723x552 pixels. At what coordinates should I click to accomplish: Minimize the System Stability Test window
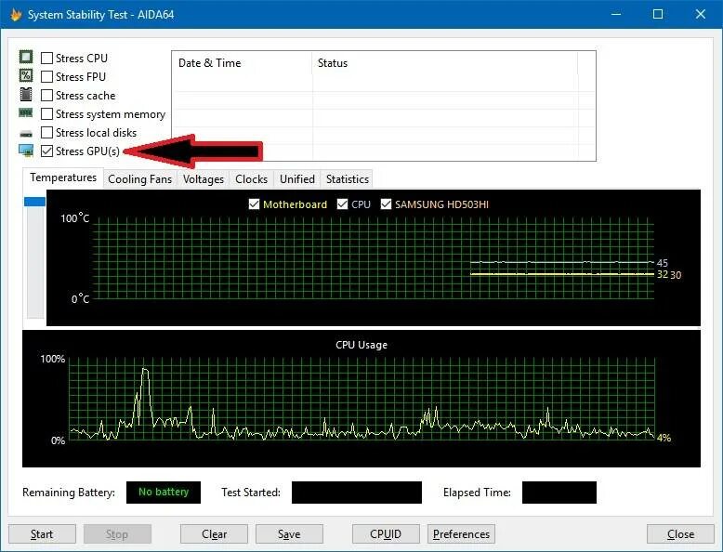(616, 14)
